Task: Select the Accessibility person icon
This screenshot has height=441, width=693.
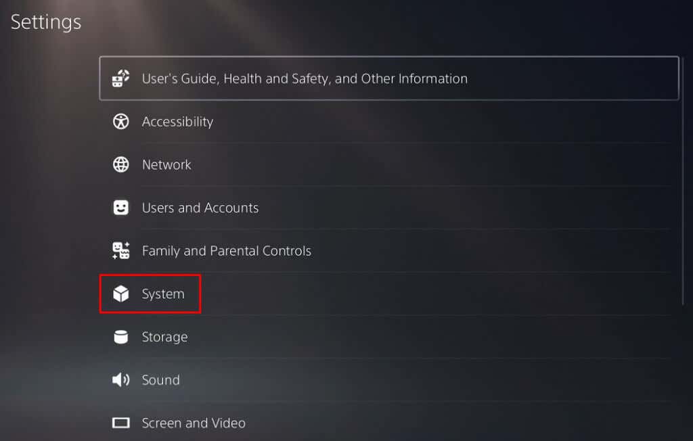Action: point(120,122)
